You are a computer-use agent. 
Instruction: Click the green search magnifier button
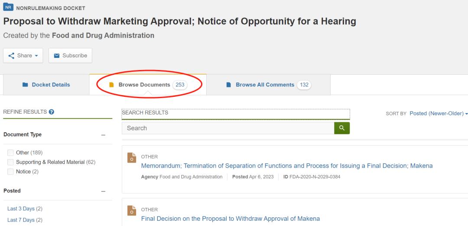tap(341, 128)
